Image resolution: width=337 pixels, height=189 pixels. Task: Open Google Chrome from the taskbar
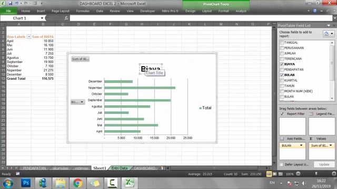(77, 183)
